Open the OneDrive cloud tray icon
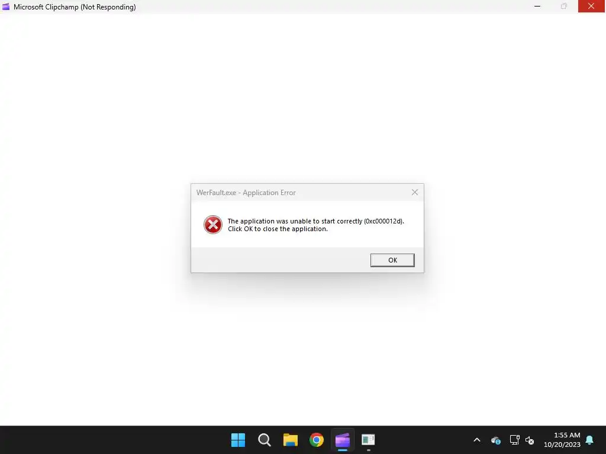 tap(496, 440)
